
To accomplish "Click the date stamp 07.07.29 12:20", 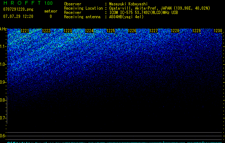I will point(18,16).
